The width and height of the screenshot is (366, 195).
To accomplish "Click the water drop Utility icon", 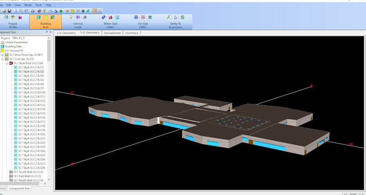I will (x=175, y=17).
